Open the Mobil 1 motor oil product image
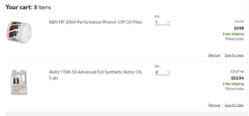Image resolution: width=249 pixels, height=116 pixels. 19,82
